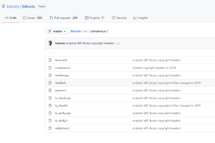Open commit 'Update copyright headers to 2018'
Image resolution: width=215 pixels, height=143 pixels.
coord(154,68)
